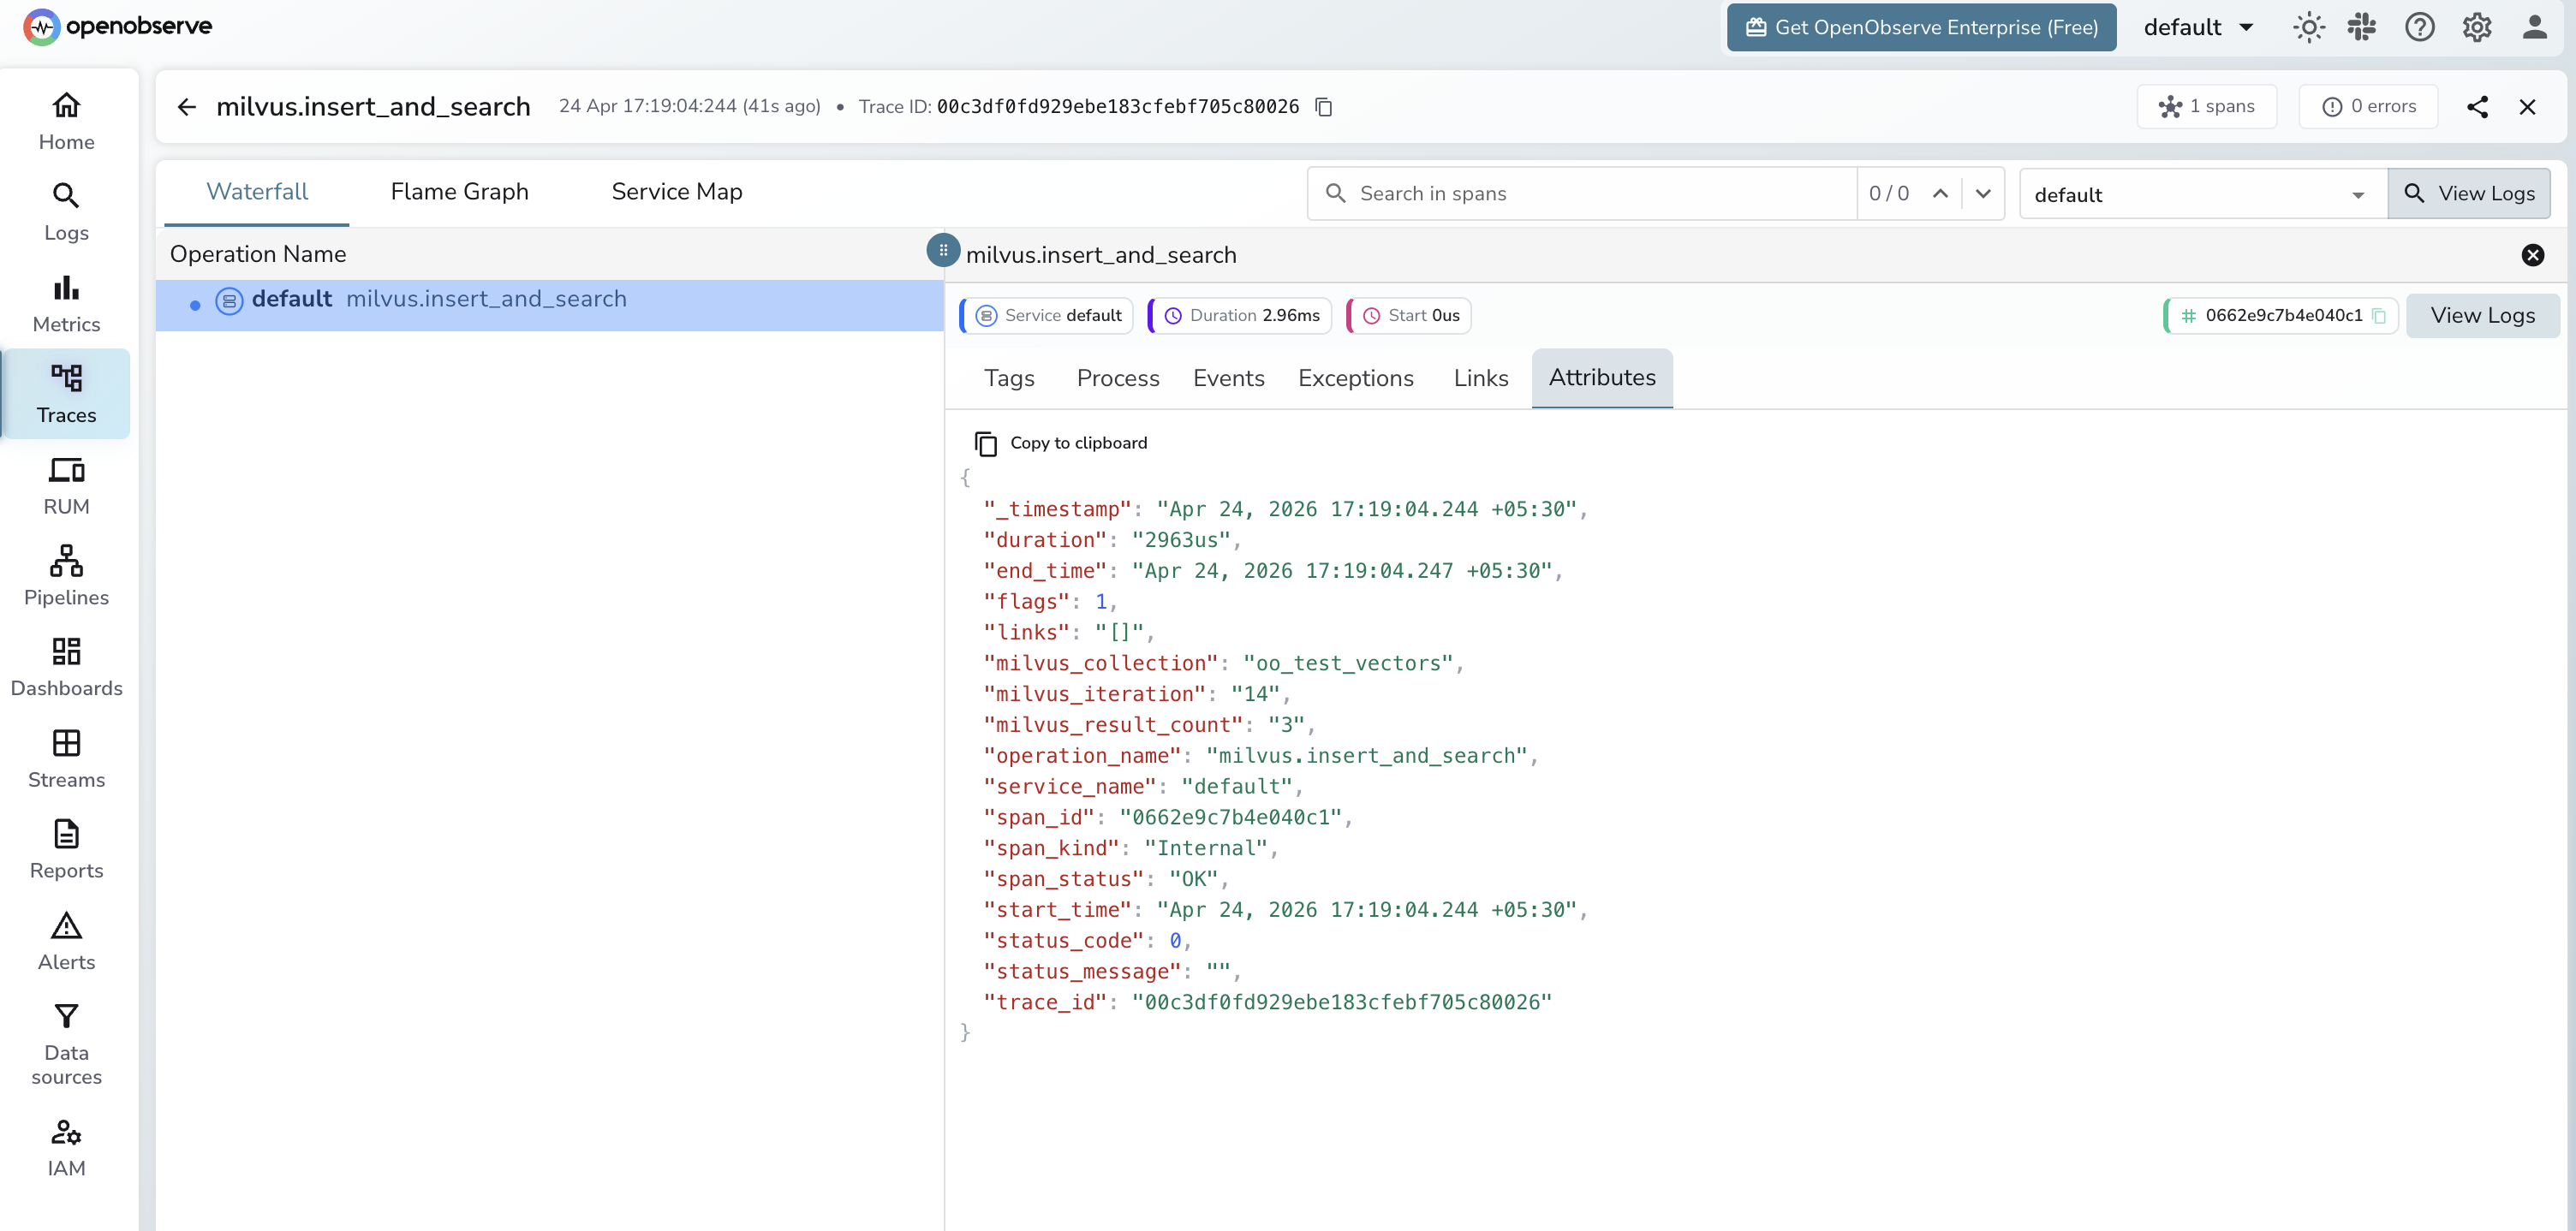2576x1231 pixels.
Task: Click the "milvus_collection" attribute key
Action: [1101, 664]
